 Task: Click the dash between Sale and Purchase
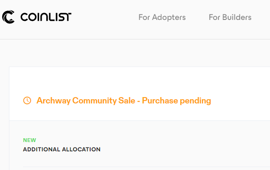[139, 101]
